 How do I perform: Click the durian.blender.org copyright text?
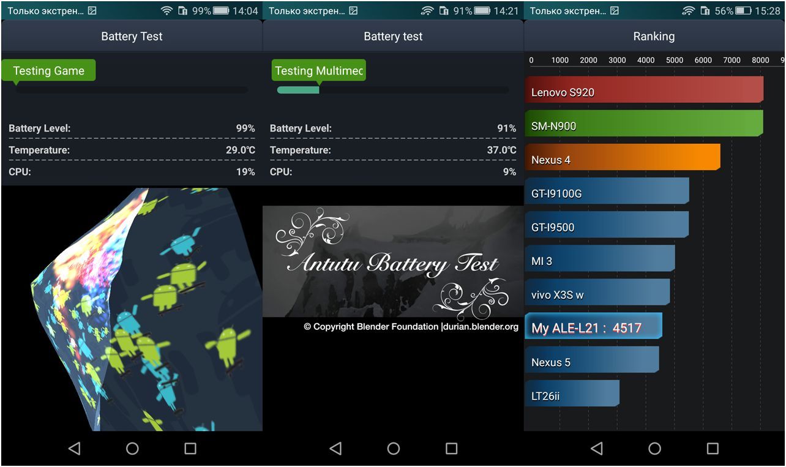[x=411, y=327]
